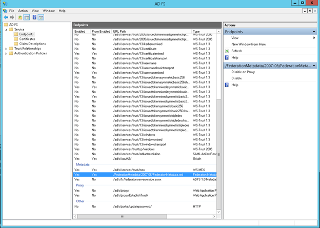Select the Claim Descriptions folder
Image resolution: width=320 pixels, height=228 pixels.
point(32,44)
